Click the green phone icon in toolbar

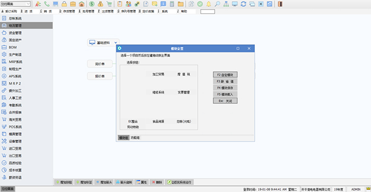pos(47,4)
